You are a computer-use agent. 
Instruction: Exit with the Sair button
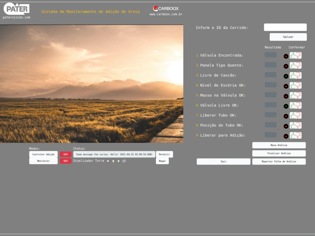[223, 161]
